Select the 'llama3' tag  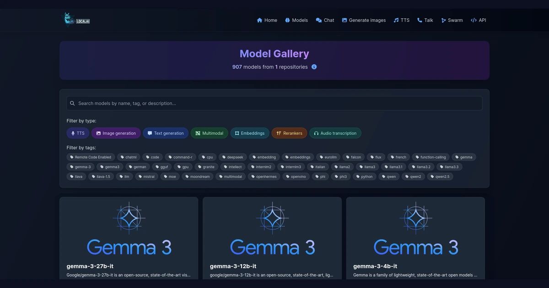tap(367, 167)
